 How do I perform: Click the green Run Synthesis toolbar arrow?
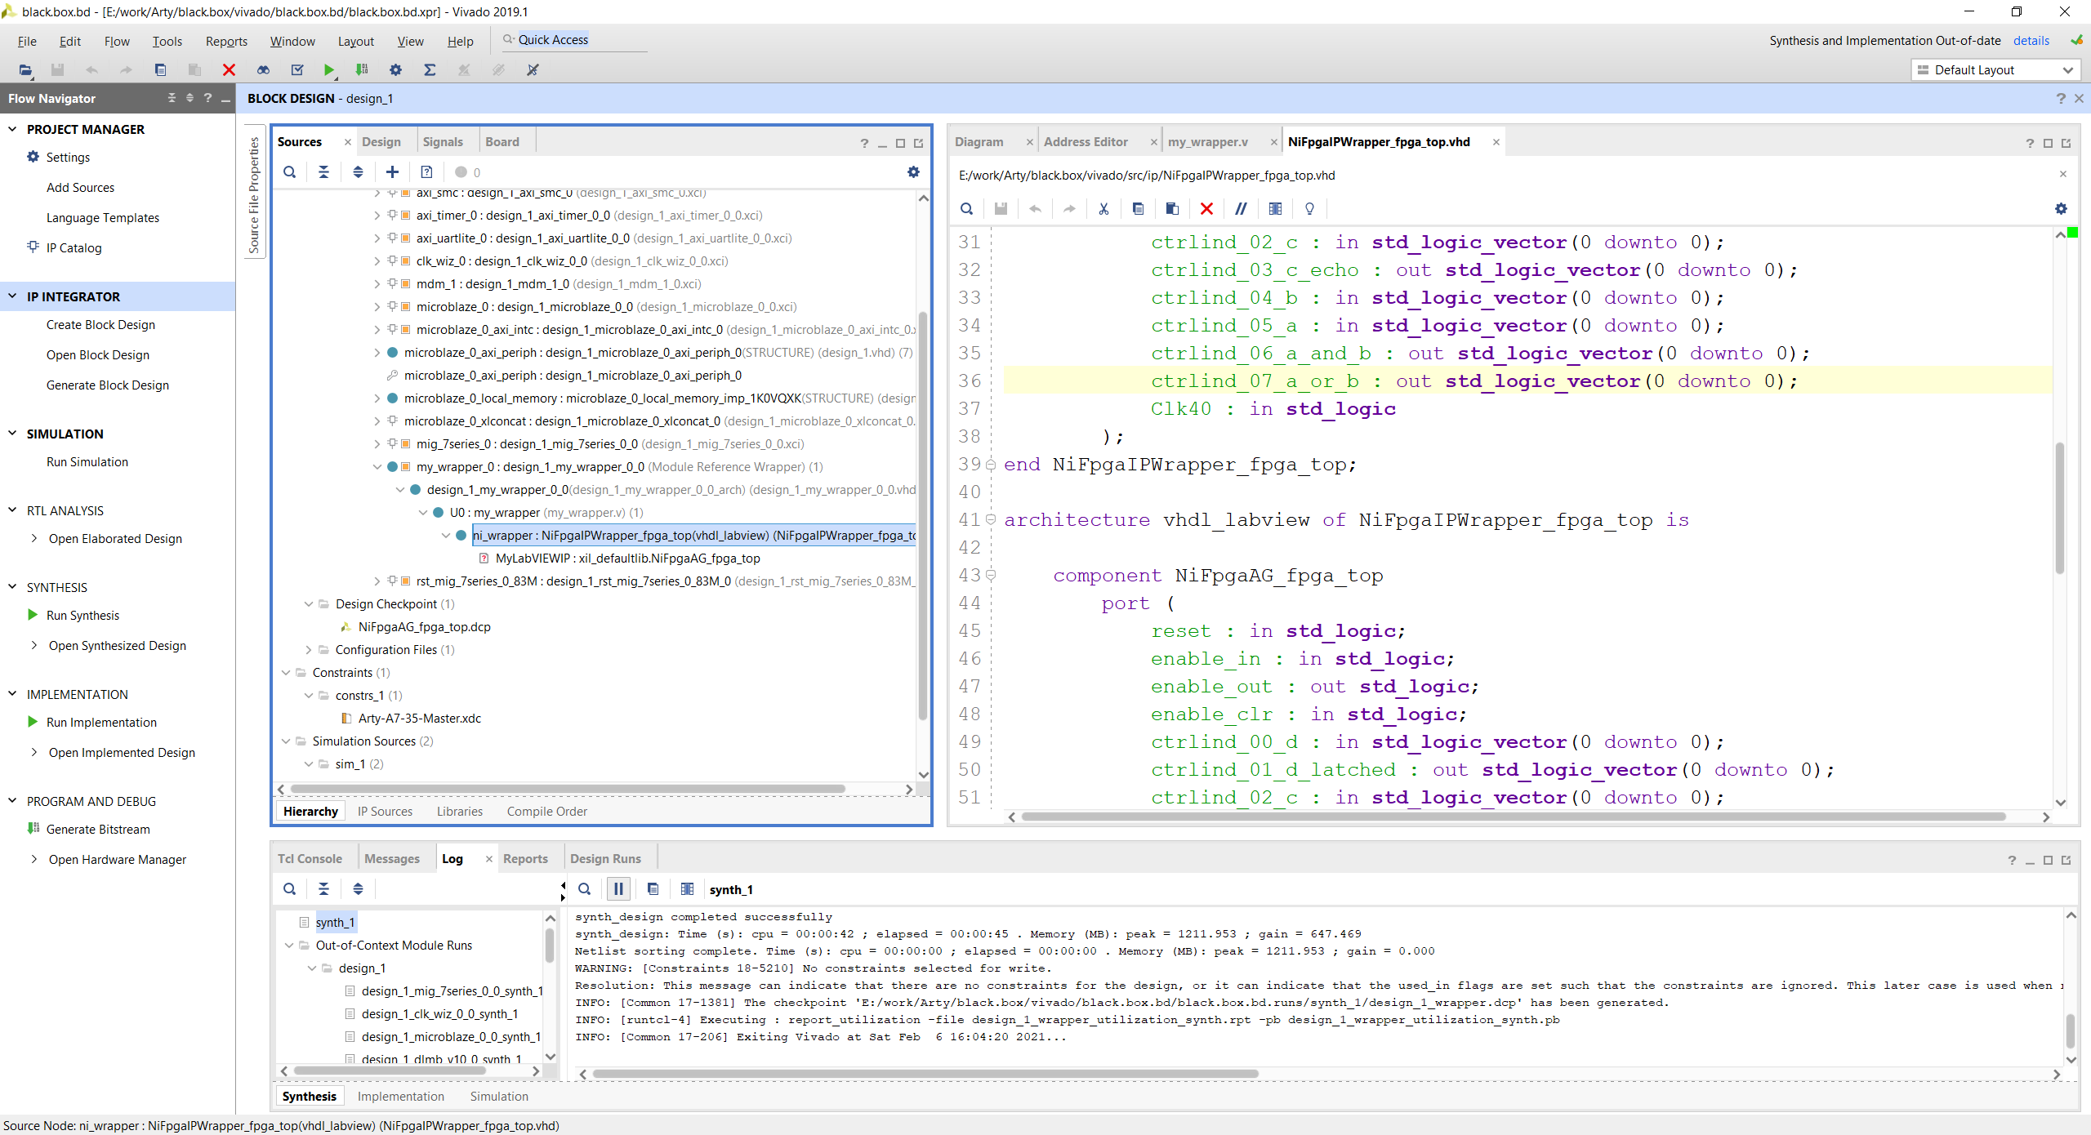[x=328, y=70]
